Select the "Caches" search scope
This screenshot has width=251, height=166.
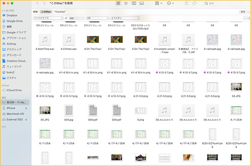tap(60, 12)
